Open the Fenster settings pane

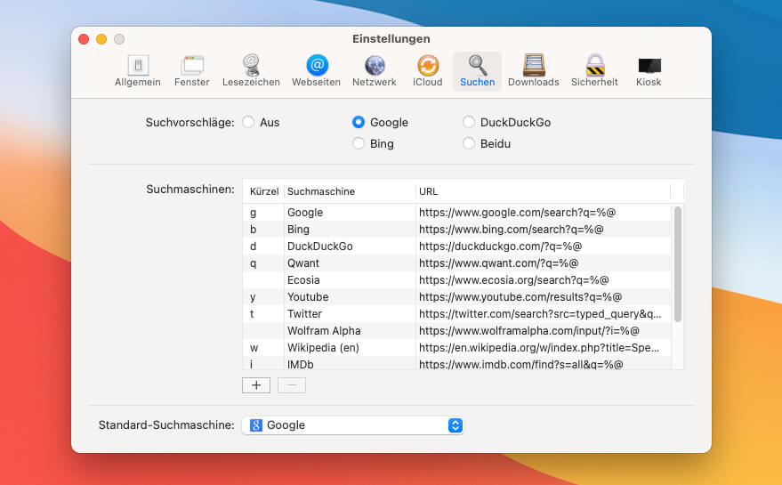tap(192, 71)
